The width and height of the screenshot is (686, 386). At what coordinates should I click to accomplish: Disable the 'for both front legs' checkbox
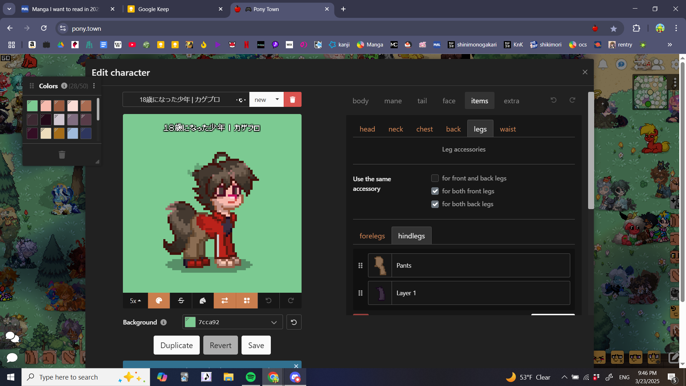pyautogui.click(x=435, y=191)
